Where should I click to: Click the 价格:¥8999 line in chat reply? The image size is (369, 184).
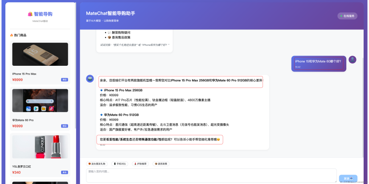pyautogui.click(x=109, y=95)
